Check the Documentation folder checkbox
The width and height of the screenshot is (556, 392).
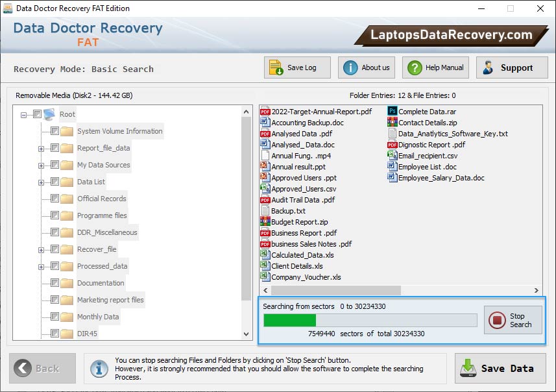[54, 283]
